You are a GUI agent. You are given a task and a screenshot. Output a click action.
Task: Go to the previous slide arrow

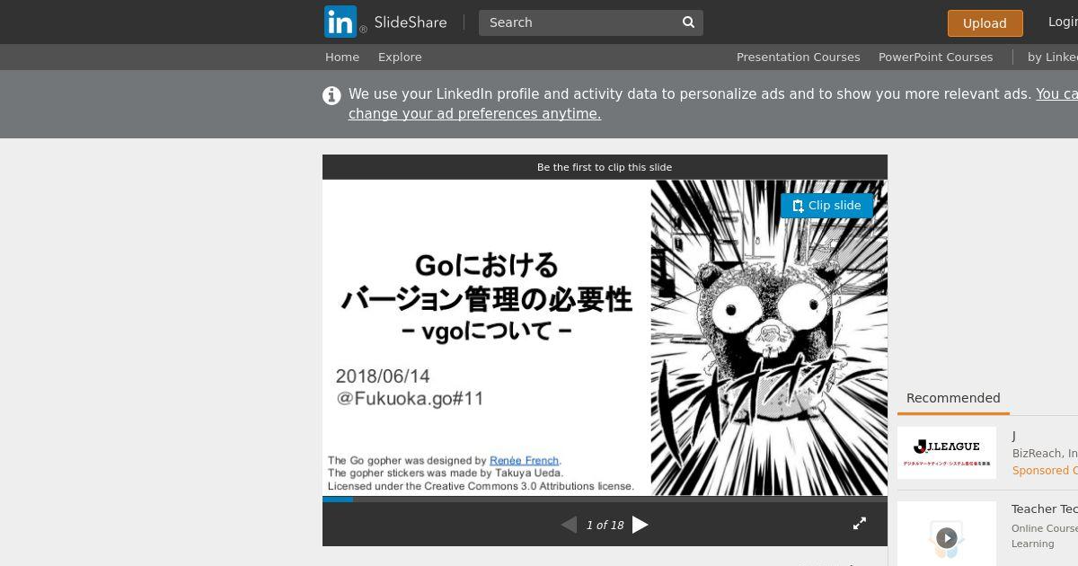coord(569,525)
